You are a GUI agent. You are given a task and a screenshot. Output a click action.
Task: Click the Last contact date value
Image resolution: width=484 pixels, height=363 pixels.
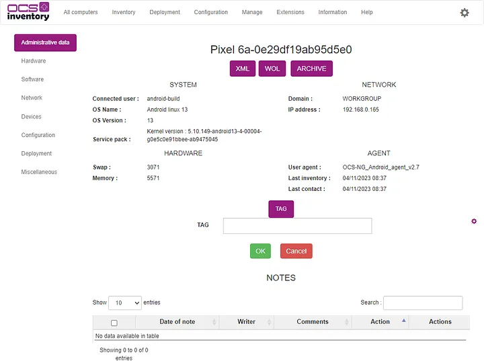point(364,189)
